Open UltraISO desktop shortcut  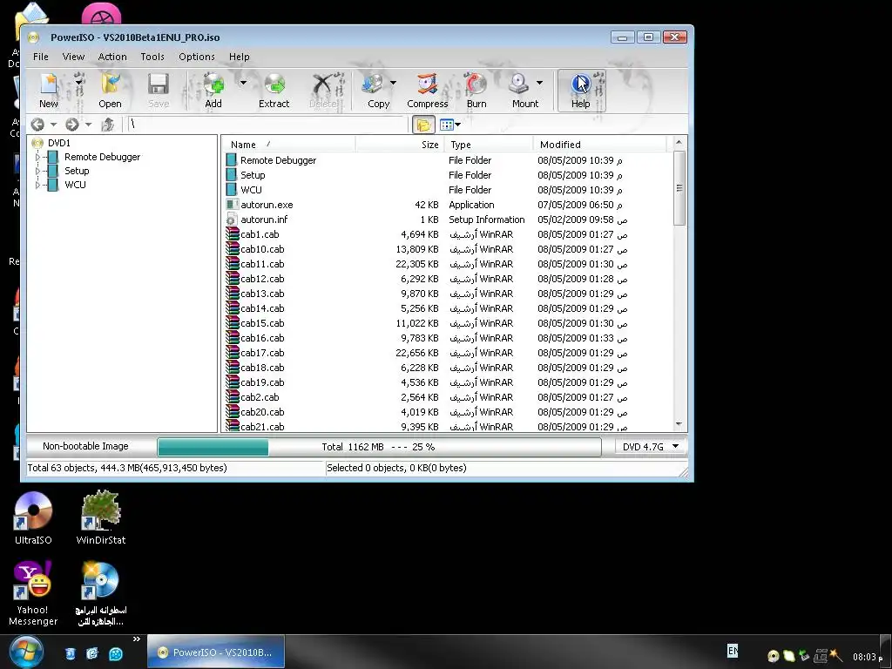[33, 517]
